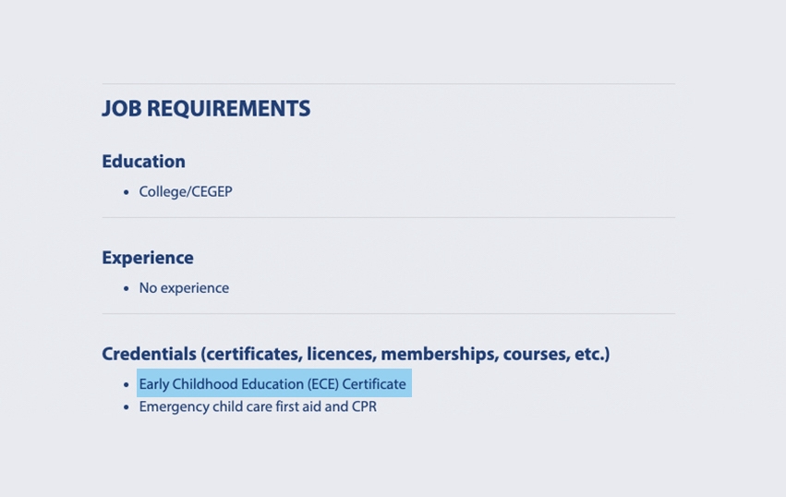The height and width of the screenshot is (497, 786).
Task: Click the word CPR in the credentials list
Action: coord(364,406)
